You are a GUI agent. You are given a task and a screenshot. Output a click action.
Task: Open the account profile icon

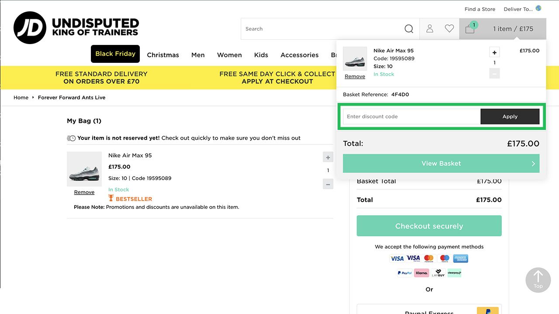pos(430,29)
